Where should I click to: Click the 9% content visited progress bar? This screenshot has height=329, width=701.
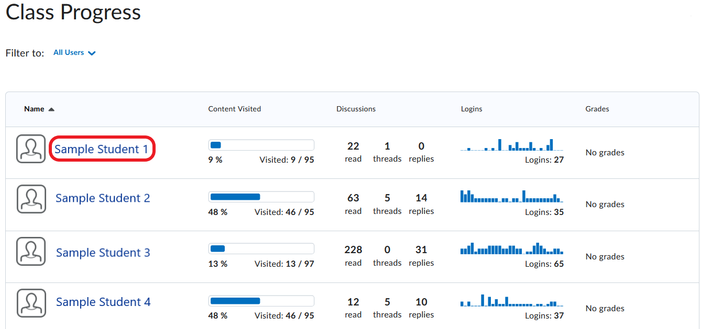[261, 145]
